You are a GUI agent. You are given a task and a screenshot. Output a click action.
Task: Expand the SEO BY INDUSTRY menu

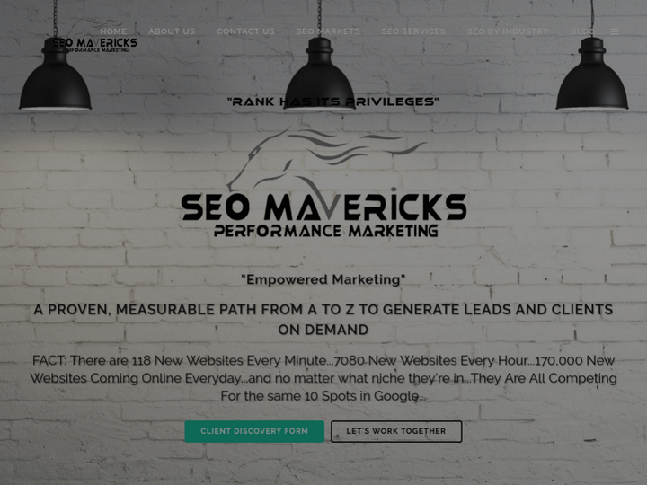tap(508, 31)
